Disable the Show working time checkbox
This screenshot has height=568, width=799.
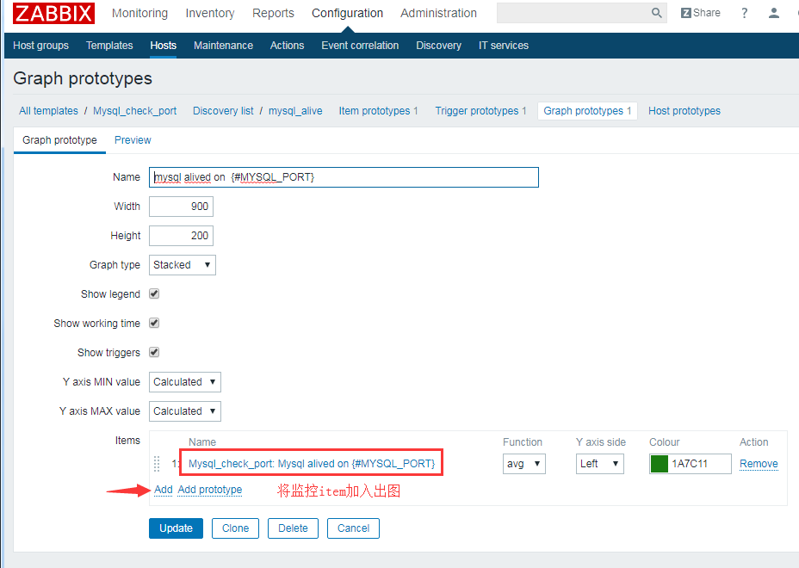[154, 323]
